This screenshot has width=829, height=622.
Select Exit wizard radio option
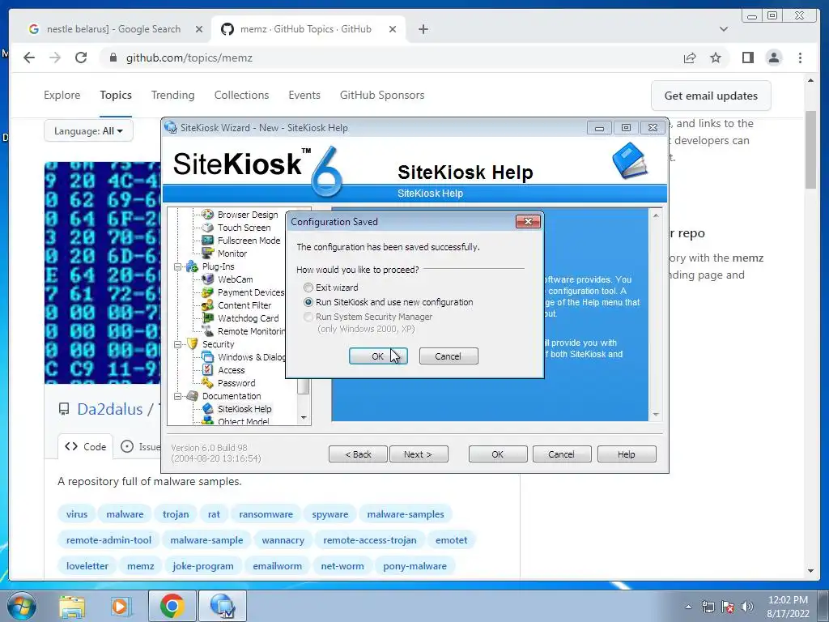pos(308,288)
